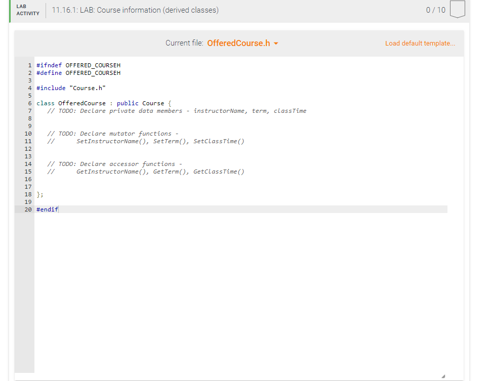492x381 pixels.
Task: Click the highlighted current line in editor
Action: coord(152,209)
